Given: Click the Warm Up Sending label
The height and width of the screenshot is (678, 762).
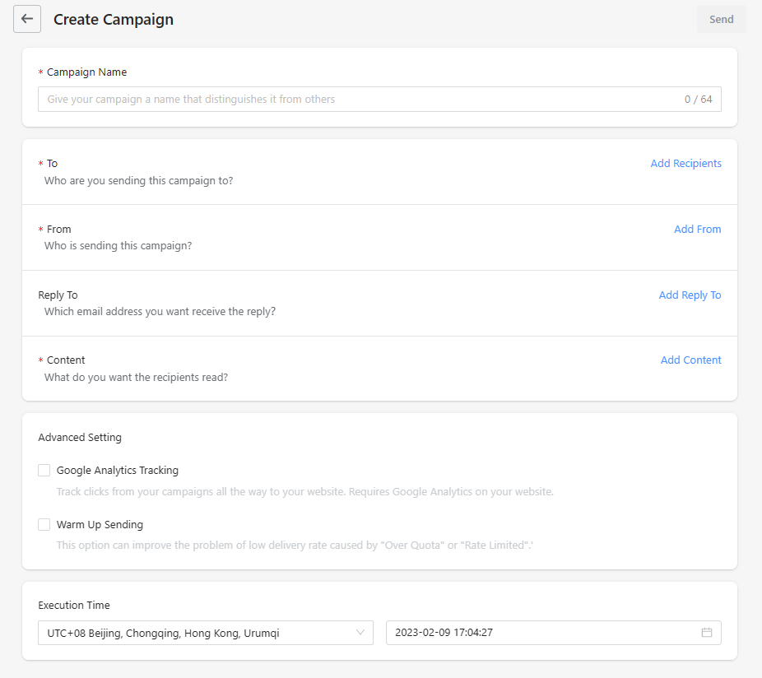Looking at the screenshot, I should 100,524.
